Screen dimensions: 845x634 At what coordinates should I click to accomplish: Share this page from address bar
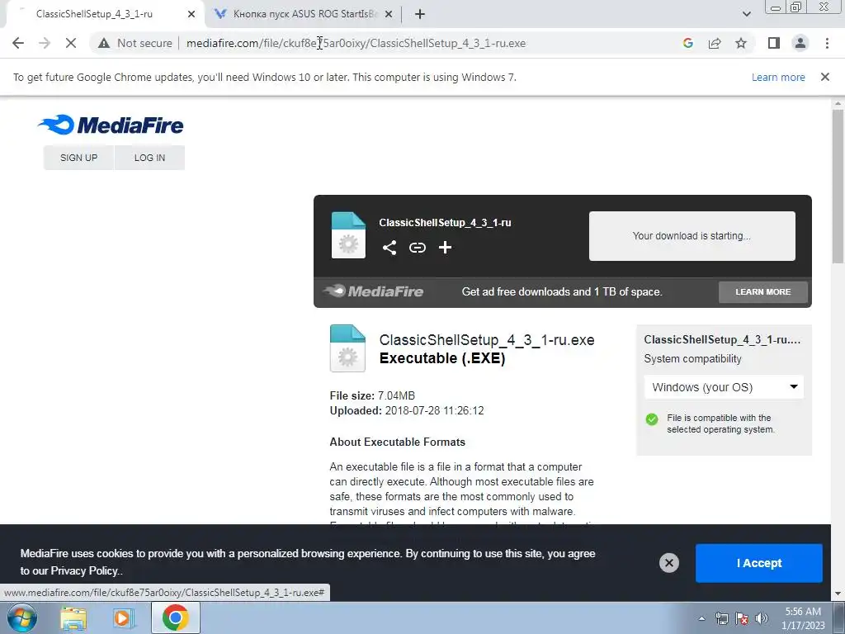[715, 43]
